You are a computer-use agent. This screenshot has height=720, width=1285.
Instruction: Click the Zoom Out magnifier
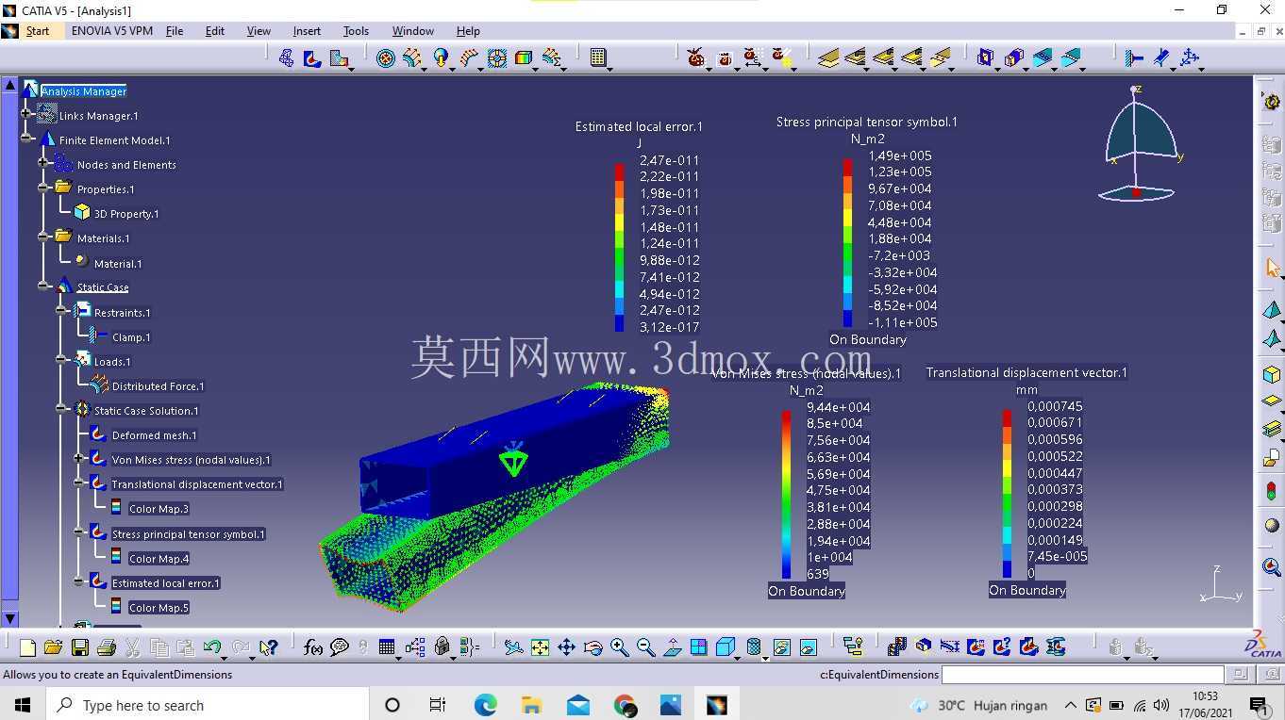coord(645,647)
